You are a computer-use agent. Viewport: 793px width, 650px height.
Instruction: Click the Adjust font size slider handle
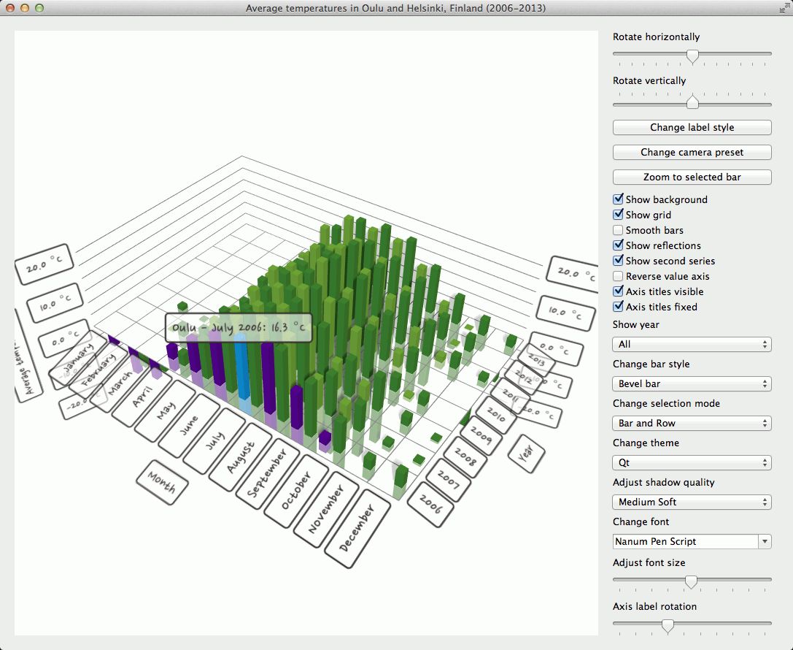point(691,582)
